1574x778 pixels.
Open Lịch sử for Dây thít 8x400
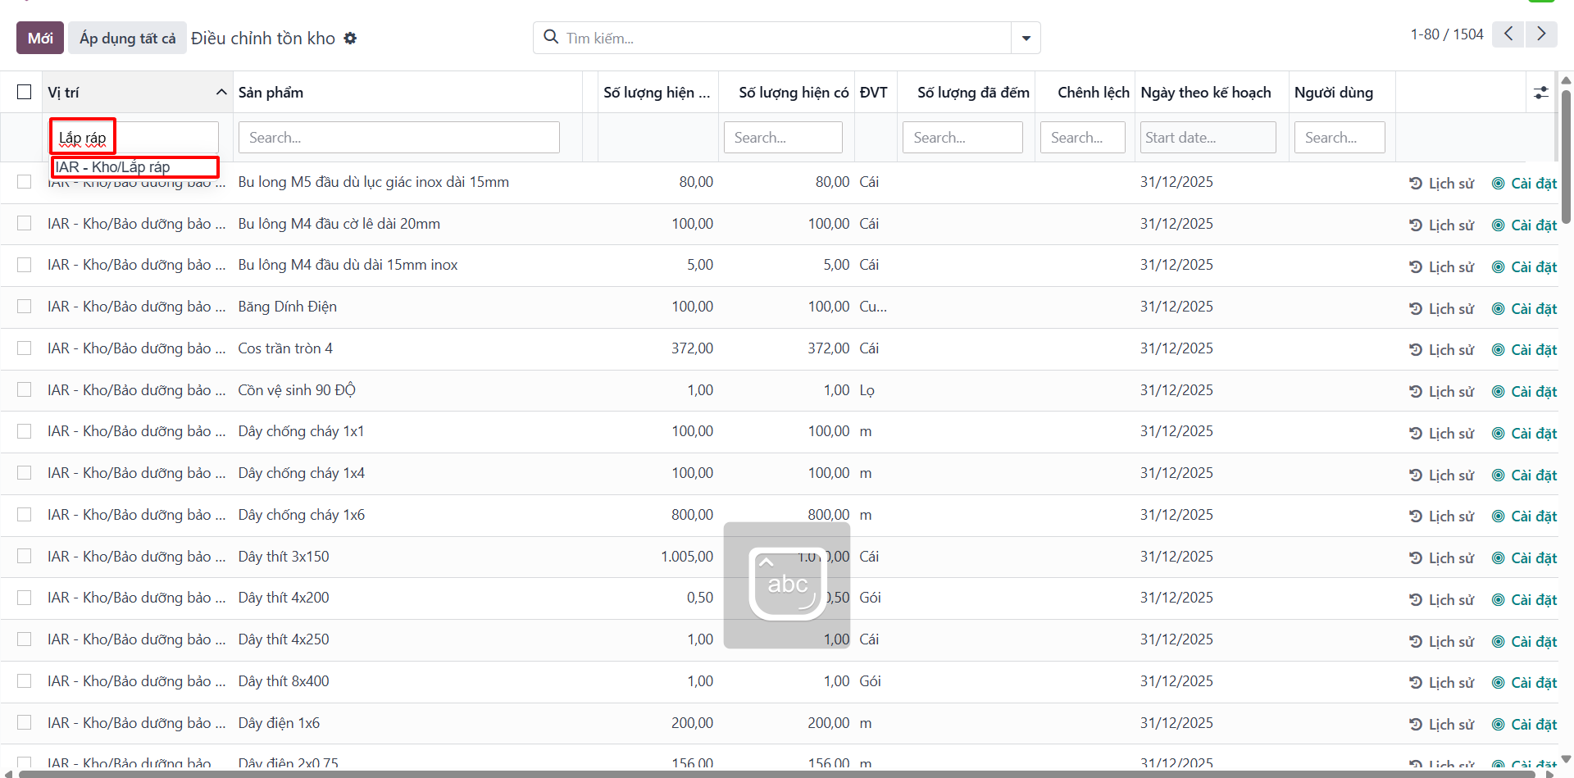pyautogui.click(x=1441, y=683)
